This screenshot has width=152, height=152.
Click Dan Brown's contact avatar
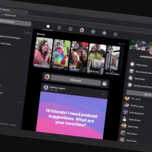[123, 133]
